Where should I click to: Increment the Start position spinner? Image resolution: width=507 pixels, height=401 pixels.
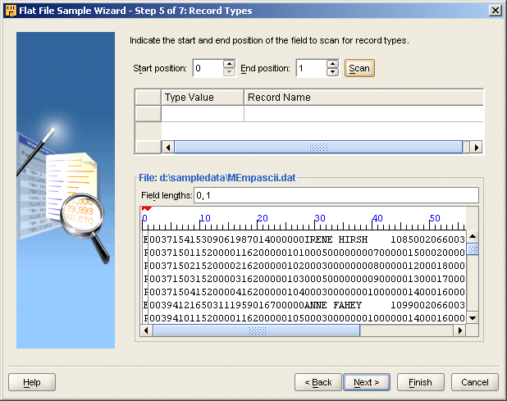click(229, 64)
